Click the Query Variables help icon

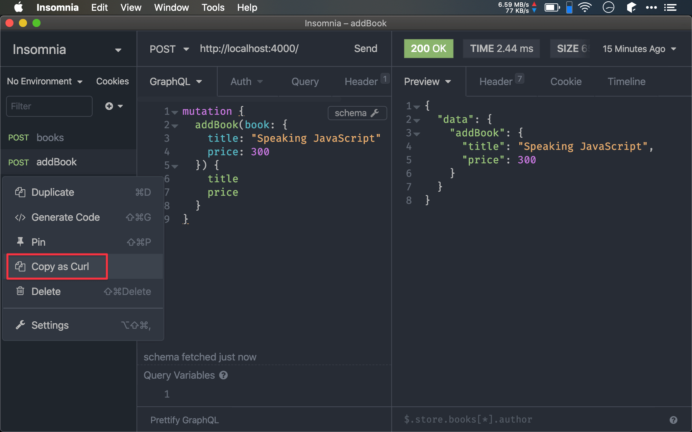(223, 375)
